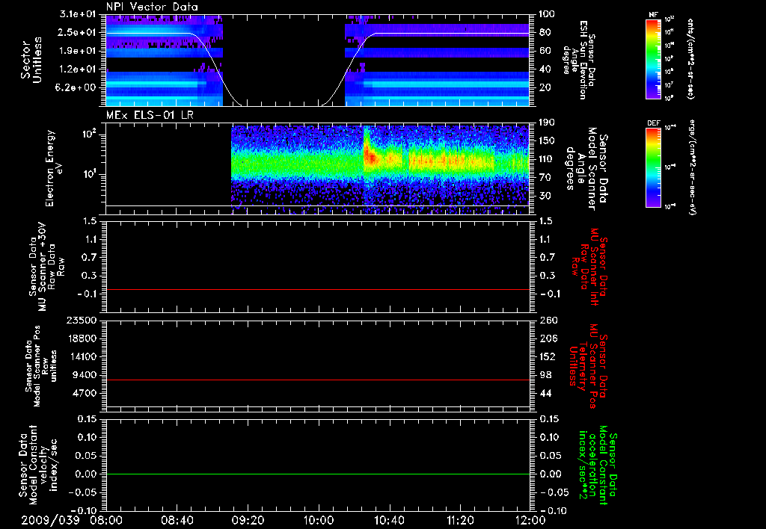Click the red line in the MU Scanner +30V plot
This screenshot has width=766, height=529.
[x=317, y=289]
